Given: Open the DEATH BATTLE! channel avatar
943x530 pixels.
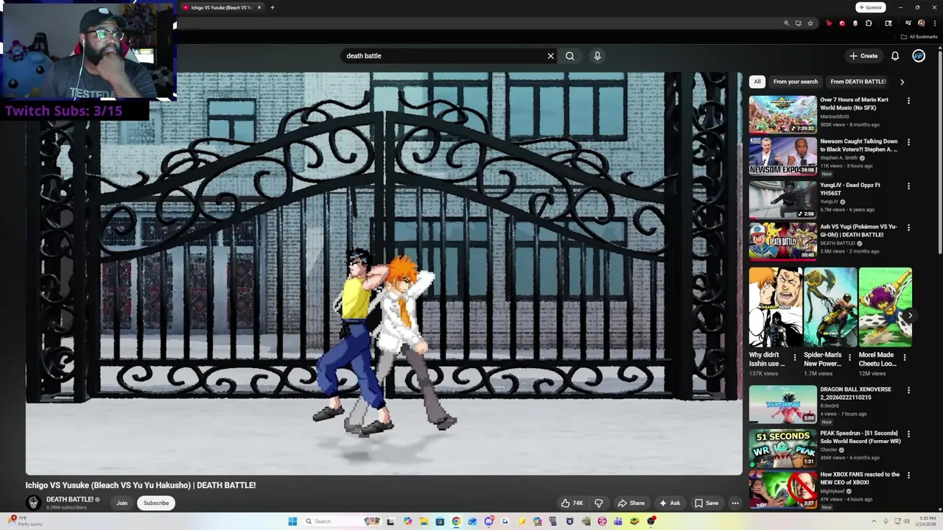Looking at the screenshot, I should 33,503.
